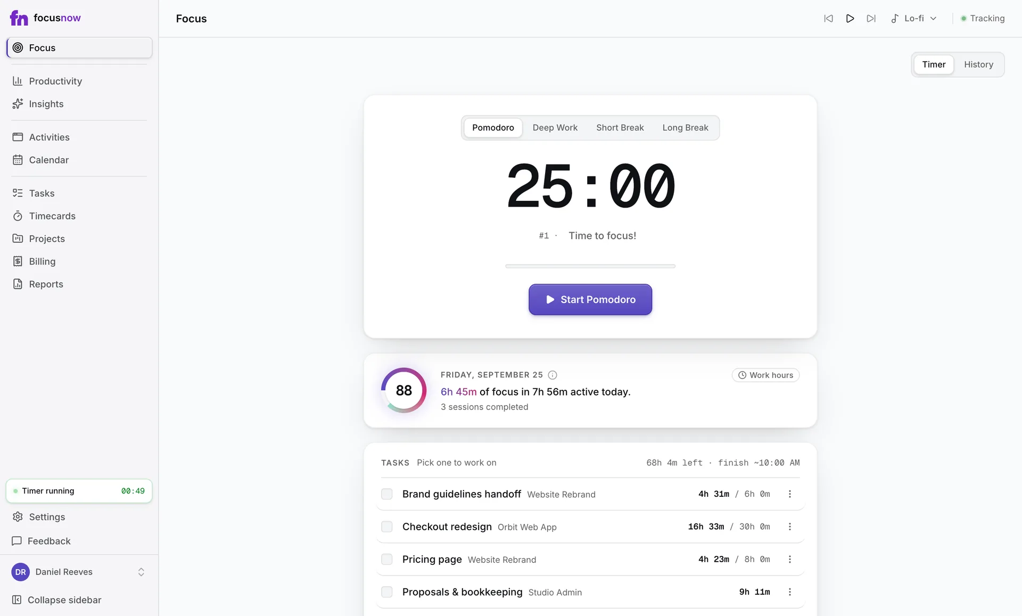
Task: Select the Deep Work timer mode
Action: coord(555,128)
